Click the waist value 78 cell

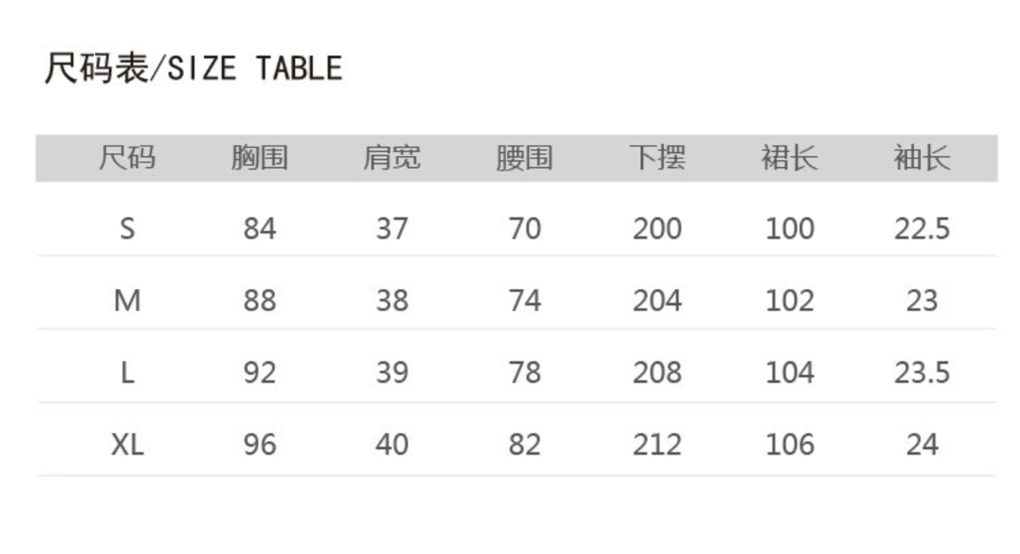pyautogui.click(x=524, y=373)
